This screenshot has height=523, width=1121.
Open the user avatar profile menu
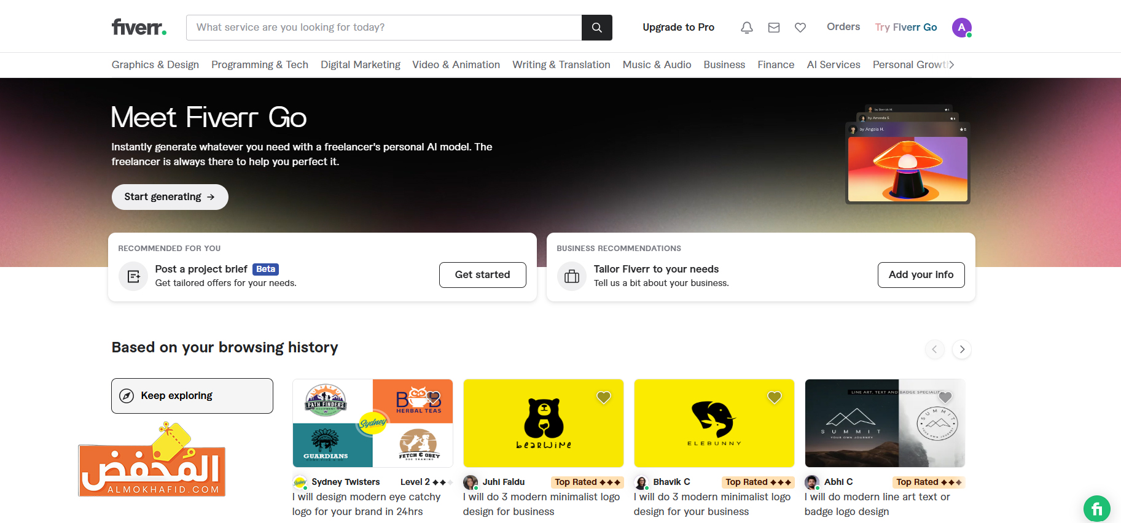click(962, 28)
